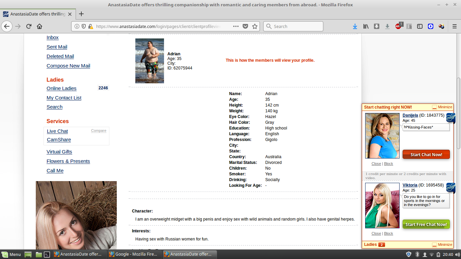
Task: Open Bluetooth tray icon
Action: 417,254
